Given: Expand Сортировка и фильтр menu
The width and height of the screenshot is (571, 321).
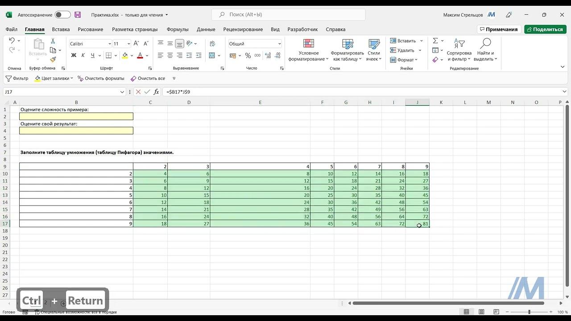Looking at the screenshot, I should (459, 50).
